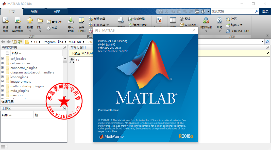Click the magnifier at the address bar's right end

tap(267, 42)
